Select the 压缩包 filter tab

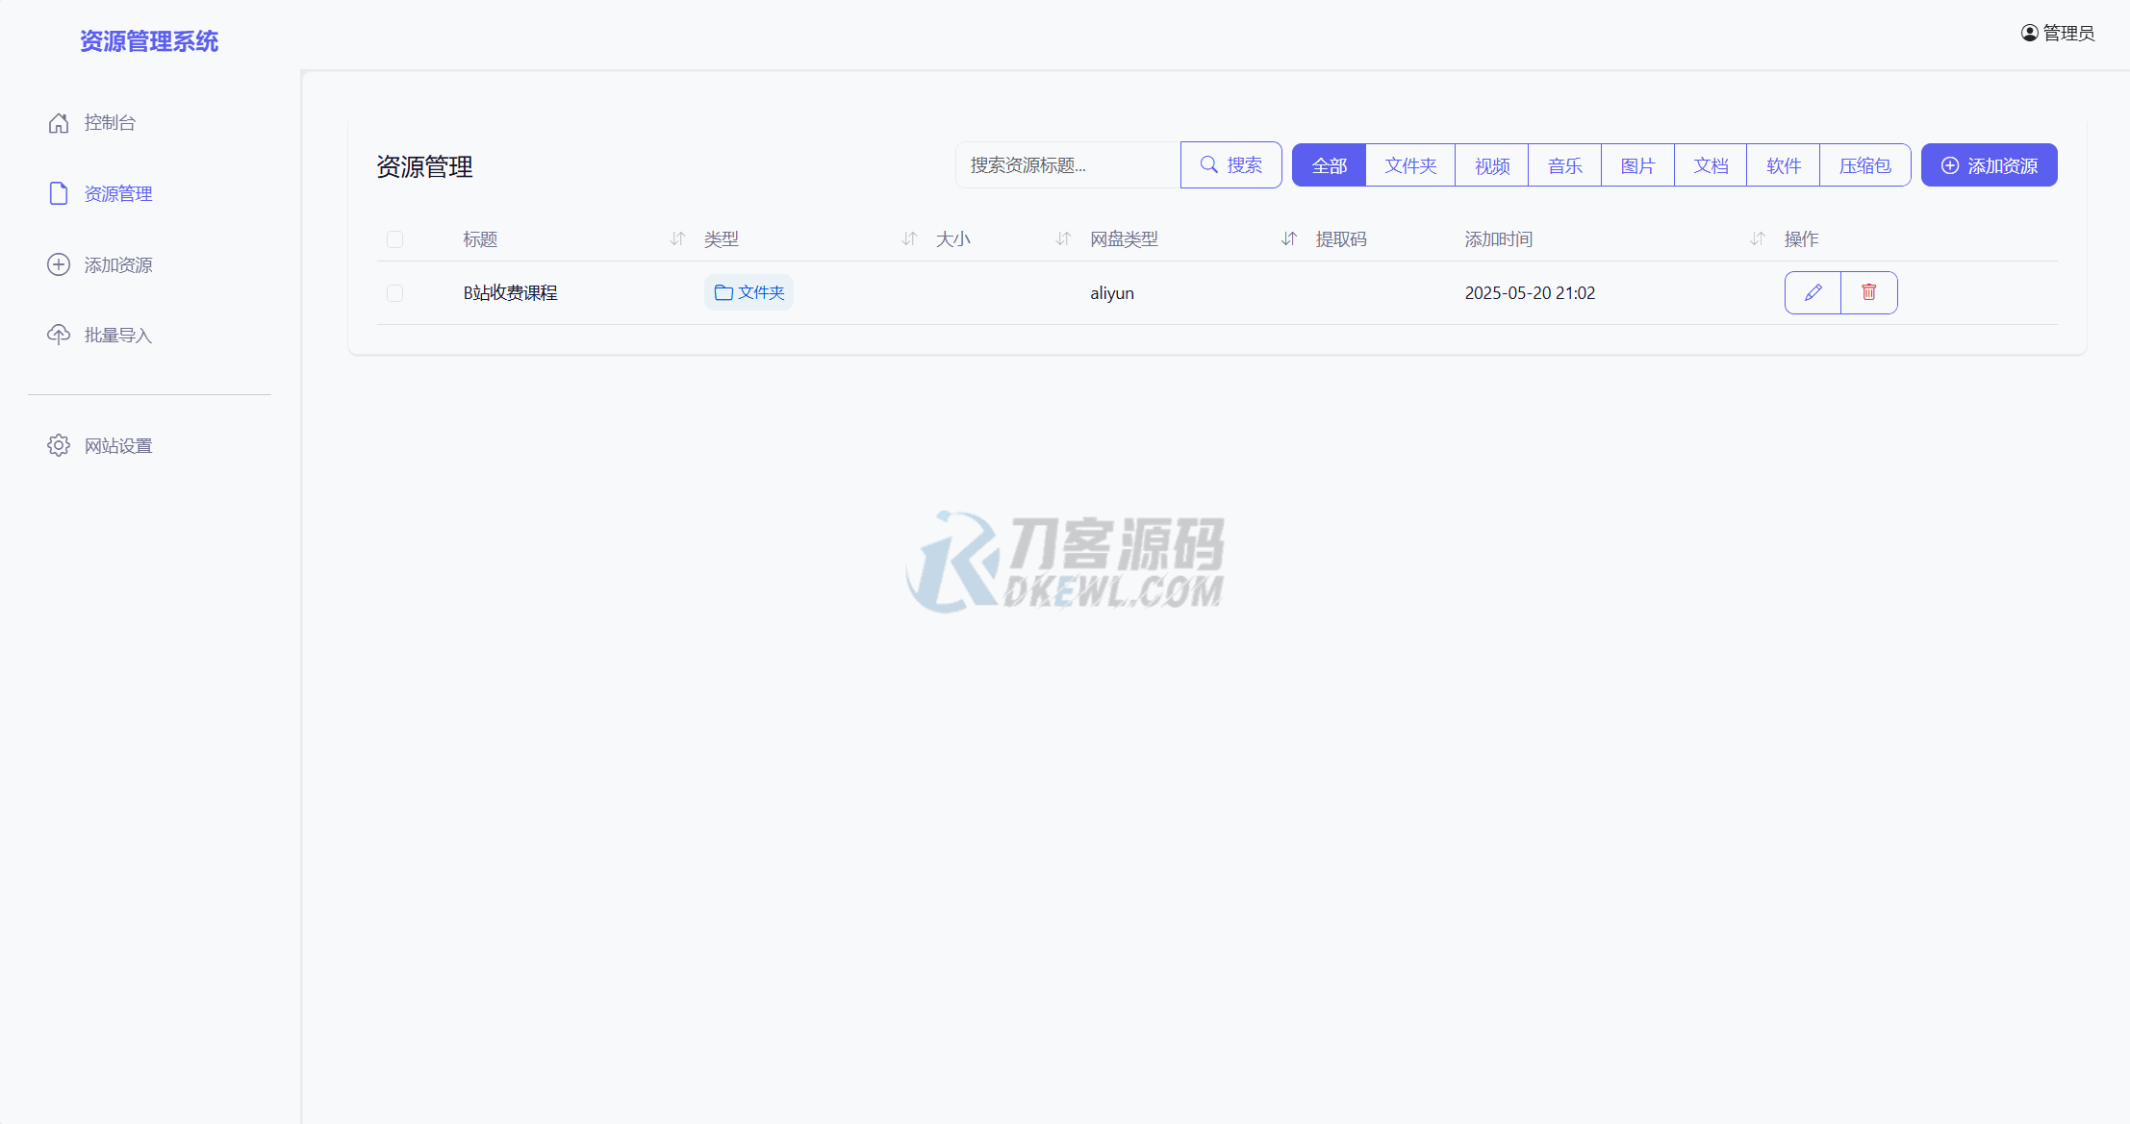[1864, 165]
